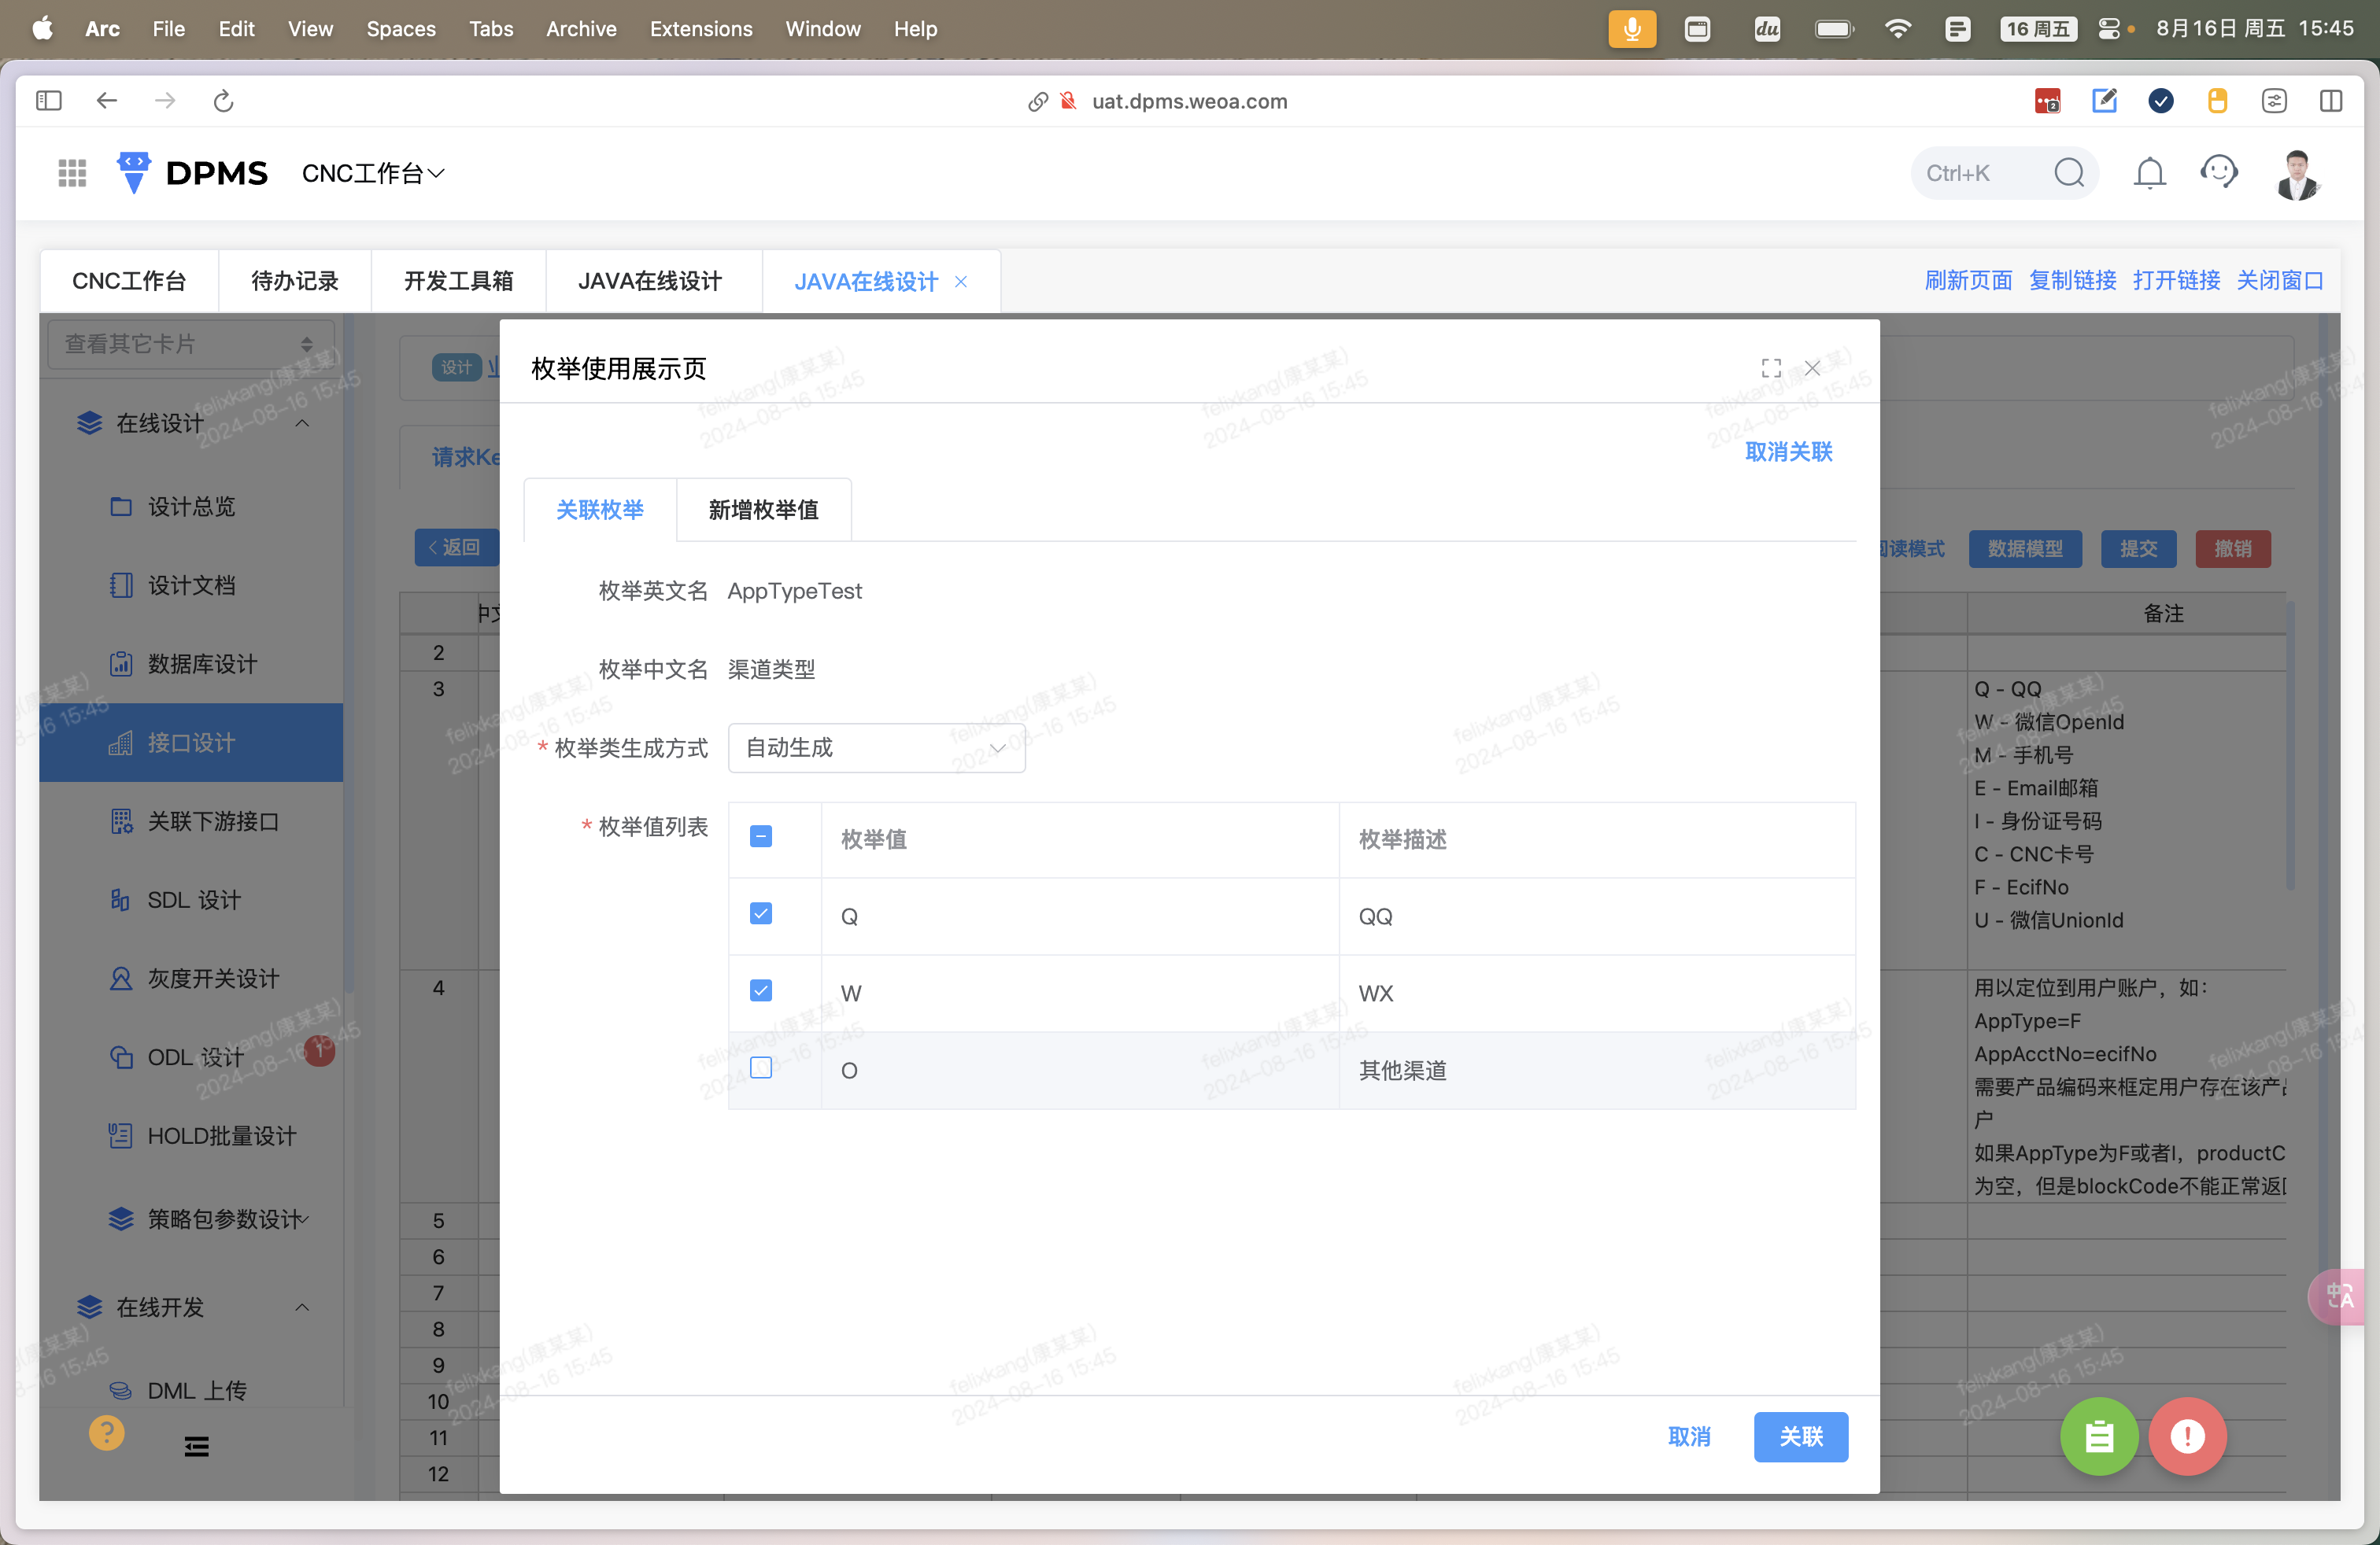This screenshot has height=1545, width=2380.
Task: Click the search magnifier icon
Action: [x=2069, y=173]
